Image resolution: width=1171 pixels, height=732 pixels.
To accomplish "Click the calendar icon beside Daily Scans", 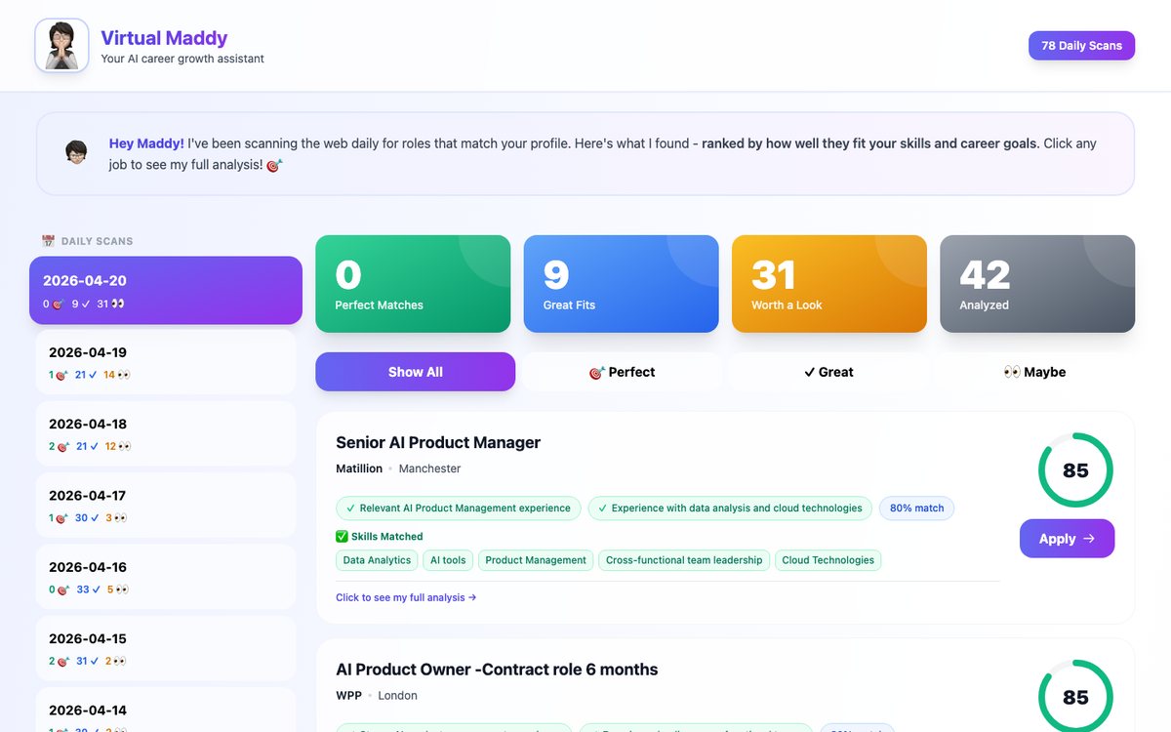I will (x=48, y=241).
